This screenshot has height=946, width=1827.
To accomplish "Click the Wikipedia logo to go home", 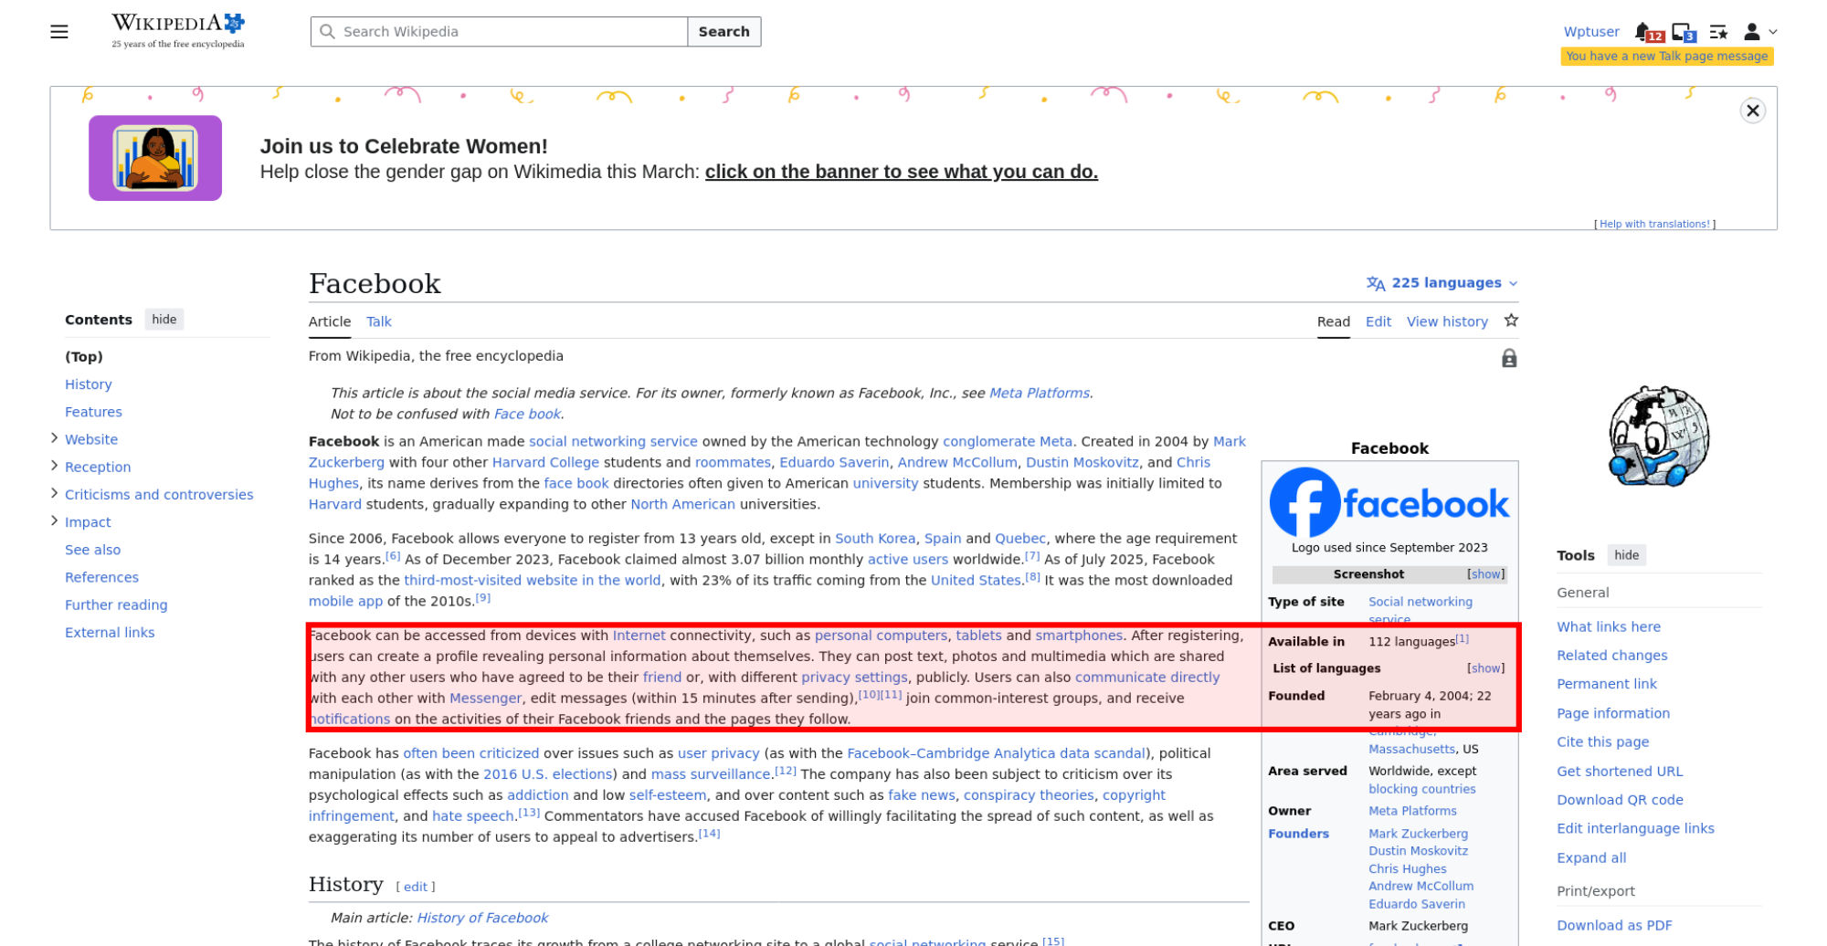I will click(178, 31).
